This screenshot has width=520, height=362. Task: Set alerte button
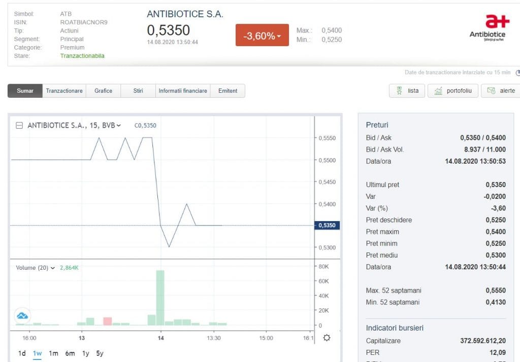pos(501,91)
